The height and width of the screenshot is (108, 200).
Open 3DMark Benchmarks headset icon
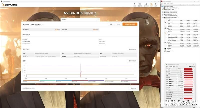click(140, 4)
